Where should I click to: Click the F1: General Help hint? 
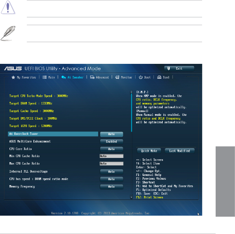pyautogui.click(x=149, y=175)
